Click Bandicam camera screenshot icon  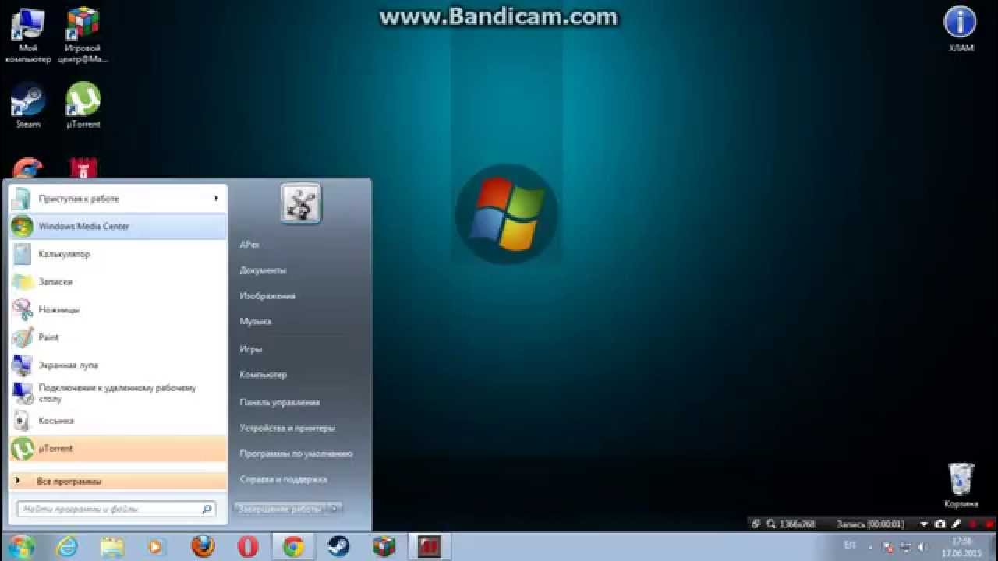tap(940, 524)
